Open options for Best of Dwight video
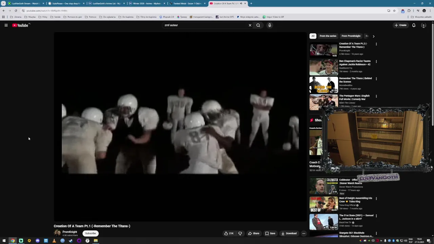434x244 pixels. tap(376, 199)
